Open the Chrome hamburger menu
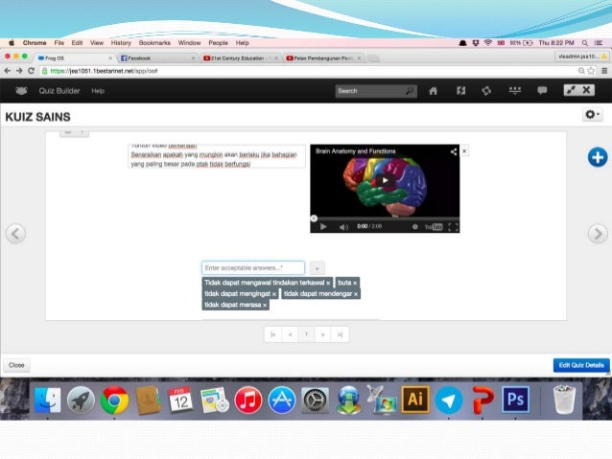Viewport: 612px width, 459px height. 604,71
